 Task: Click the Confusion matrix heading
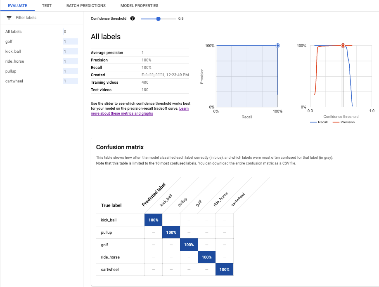(x=120, y=147)
